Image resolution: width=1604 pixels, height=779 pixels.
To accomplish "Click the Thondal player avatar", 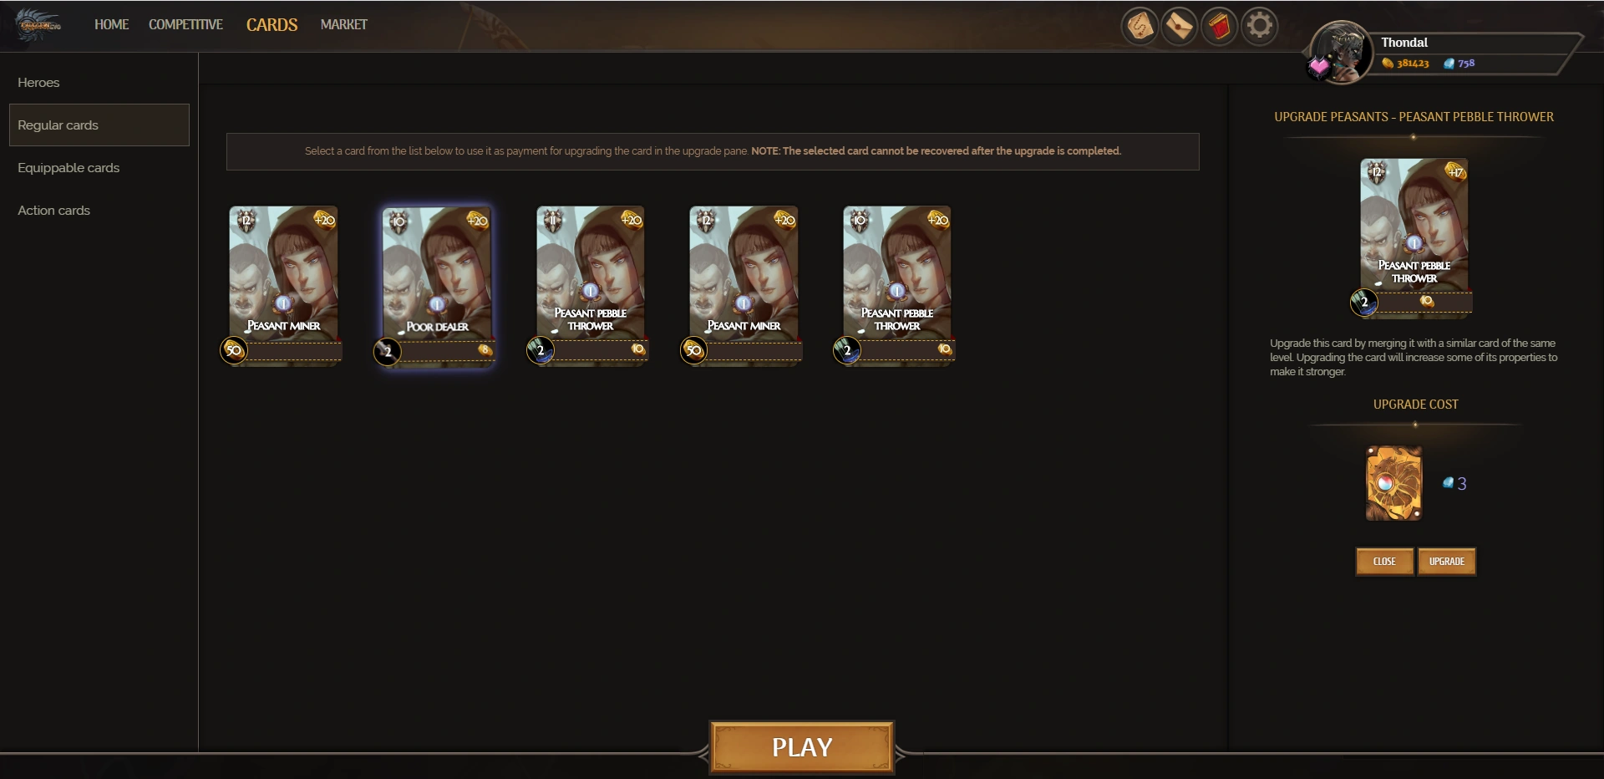I will point(1343,52).
